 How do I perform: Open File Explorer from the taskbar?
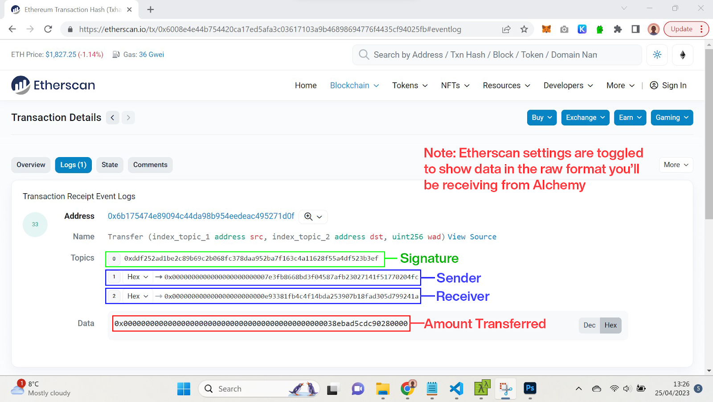coord(382,389)
